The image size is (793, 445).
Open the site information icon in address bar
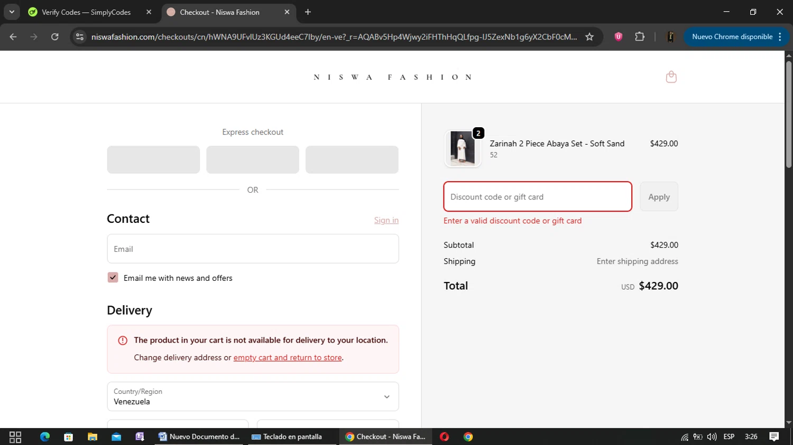coord(80,37)
